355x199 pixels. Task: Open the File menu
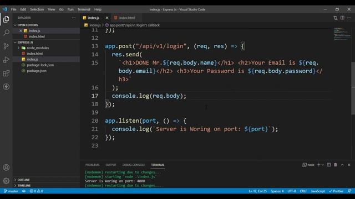[13, 9]
